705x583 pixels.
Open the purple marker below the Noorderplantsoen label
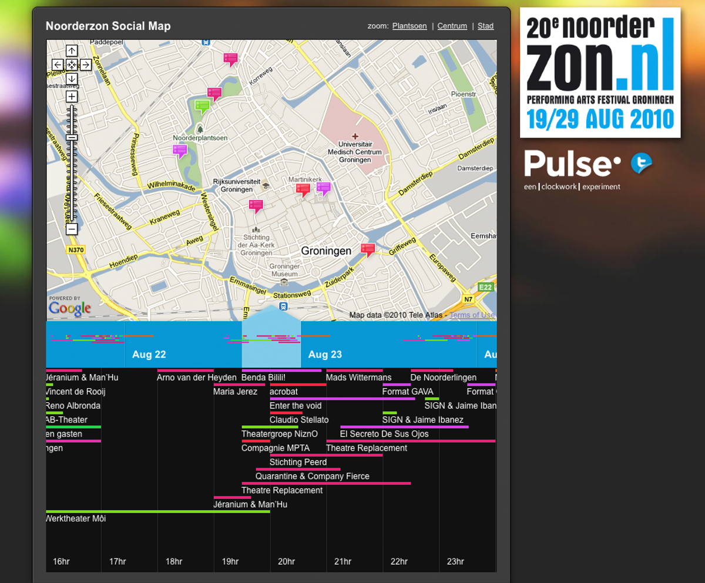pos(180,151)
